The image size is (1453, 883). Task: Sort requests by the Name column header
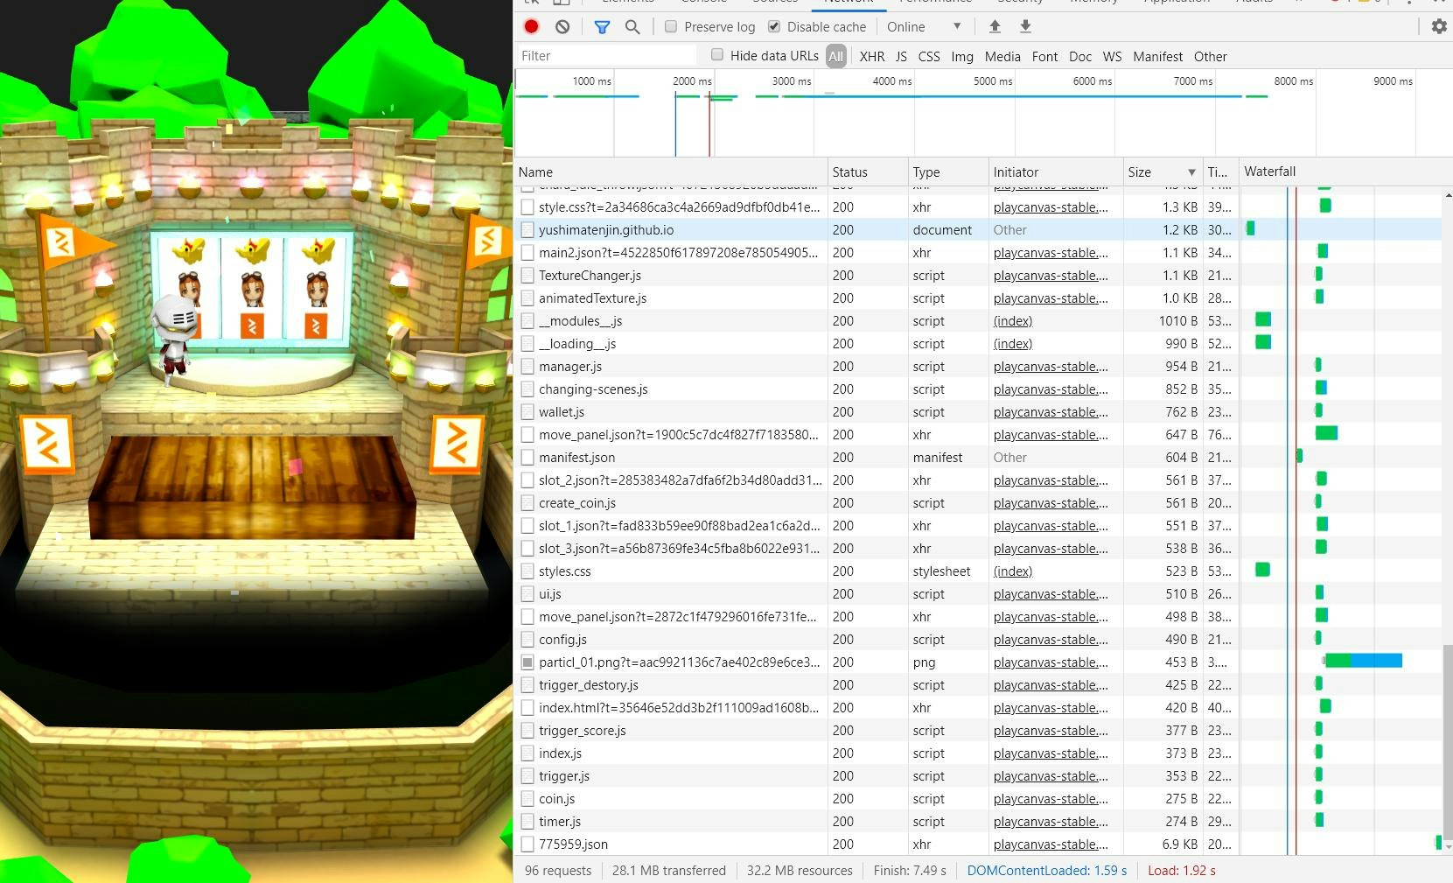(x=671, y=172)
